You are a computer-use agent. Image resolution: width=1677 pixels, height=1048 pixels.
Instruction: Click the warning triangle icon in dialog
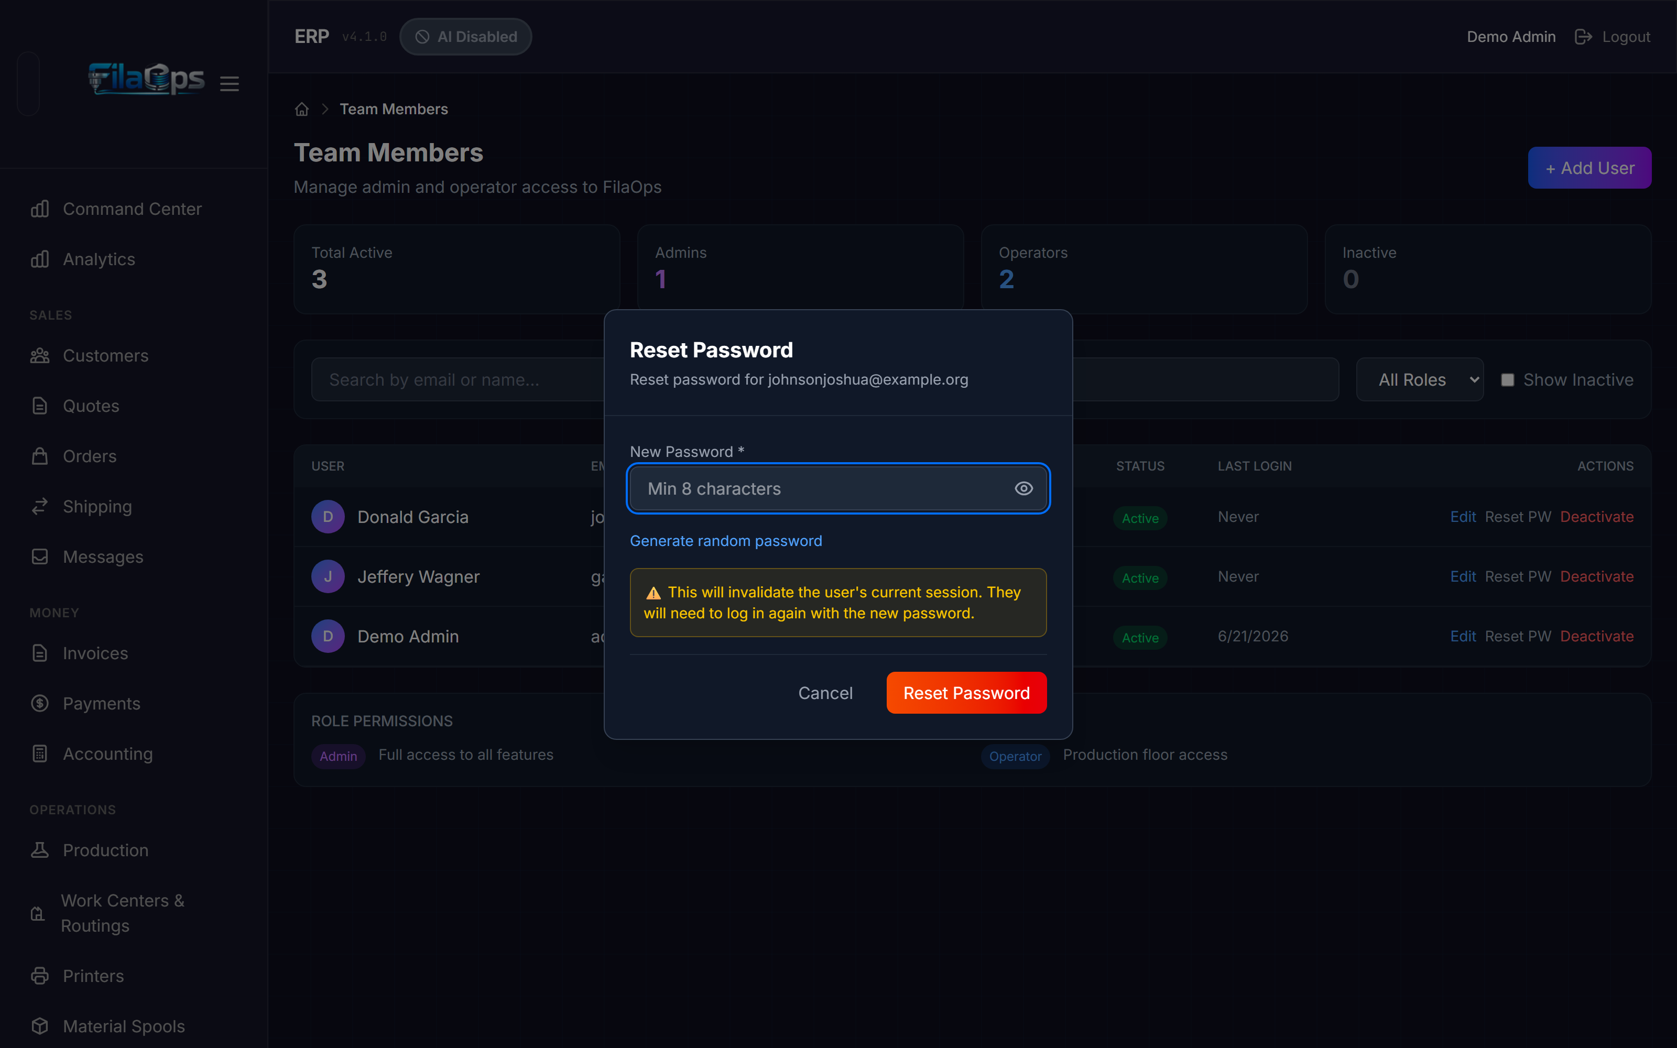click(653, 593)
